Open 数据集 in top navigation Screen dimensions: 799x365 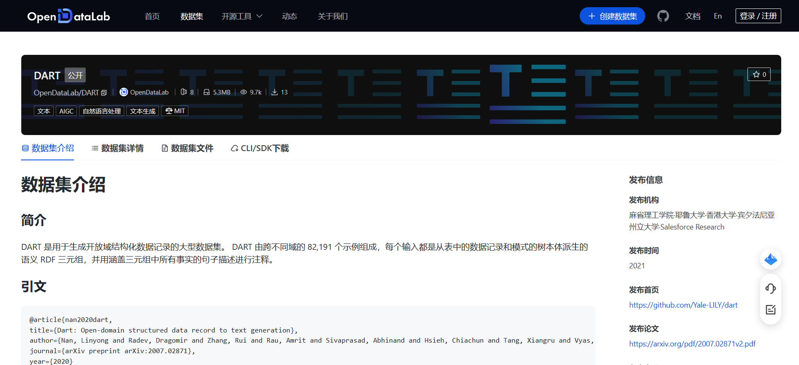click(x=192, y=16)
